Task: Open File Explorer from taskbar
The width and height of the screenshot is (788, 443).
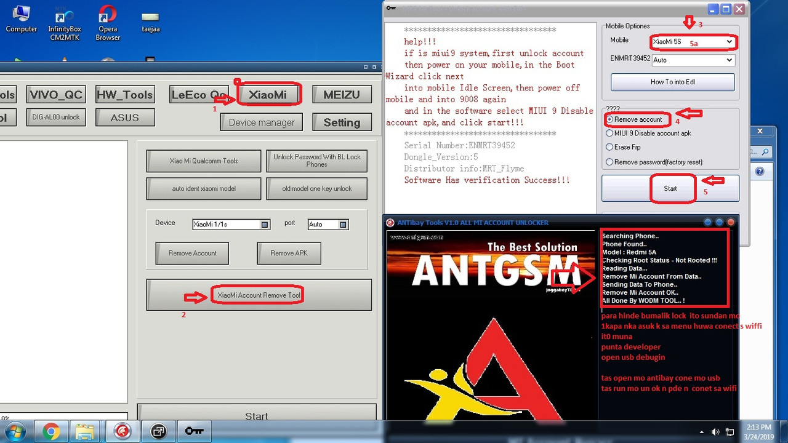Action: [85, 431]
